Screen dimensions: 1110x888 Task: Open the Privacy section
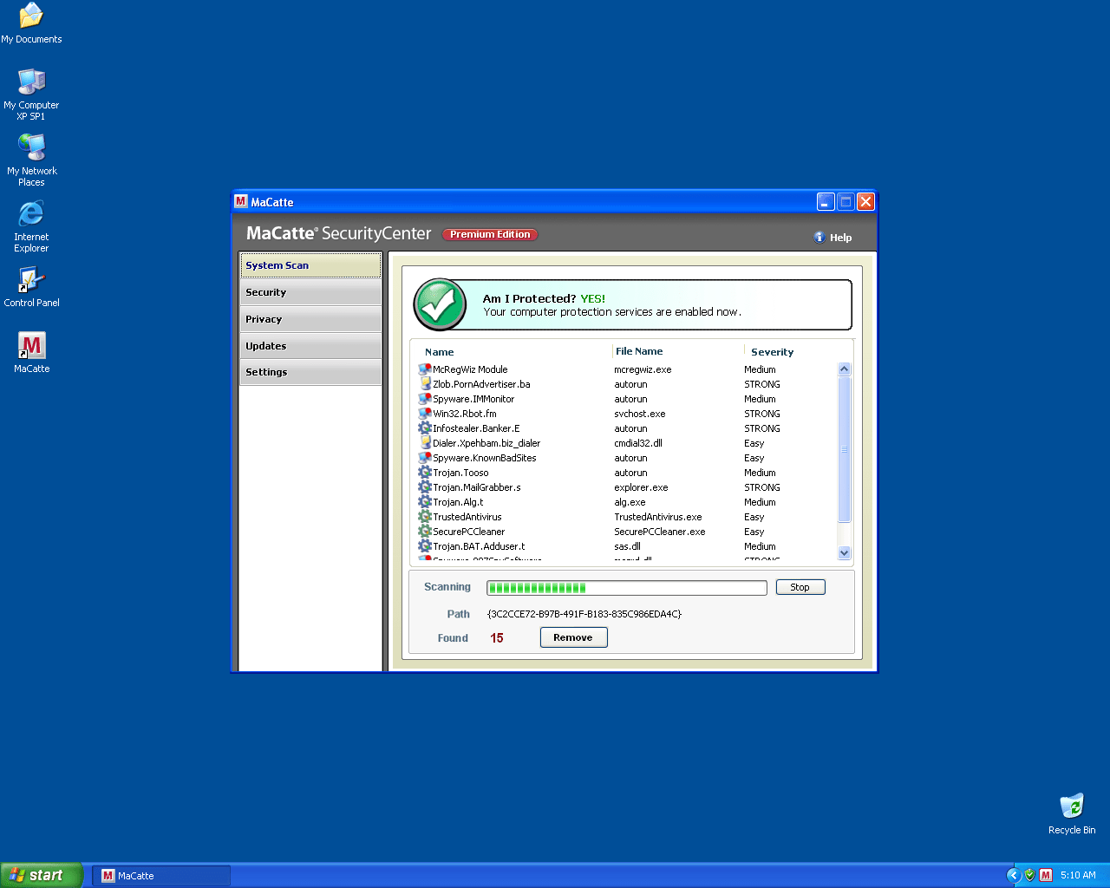[x=310, y=319]
